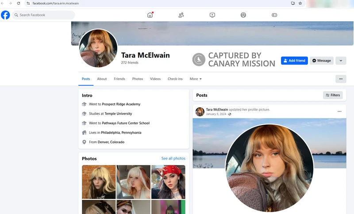Screen dimensions: 354x214
Task: Open the 272 friends link
Action: click(x=130, y=63)
